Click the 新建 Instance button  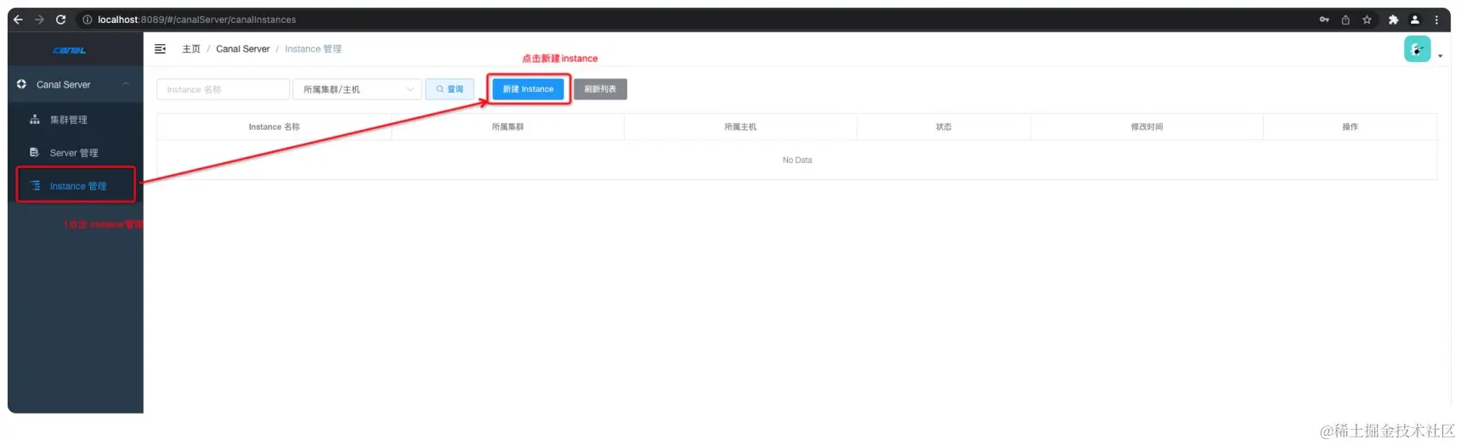tap(528, 89)
